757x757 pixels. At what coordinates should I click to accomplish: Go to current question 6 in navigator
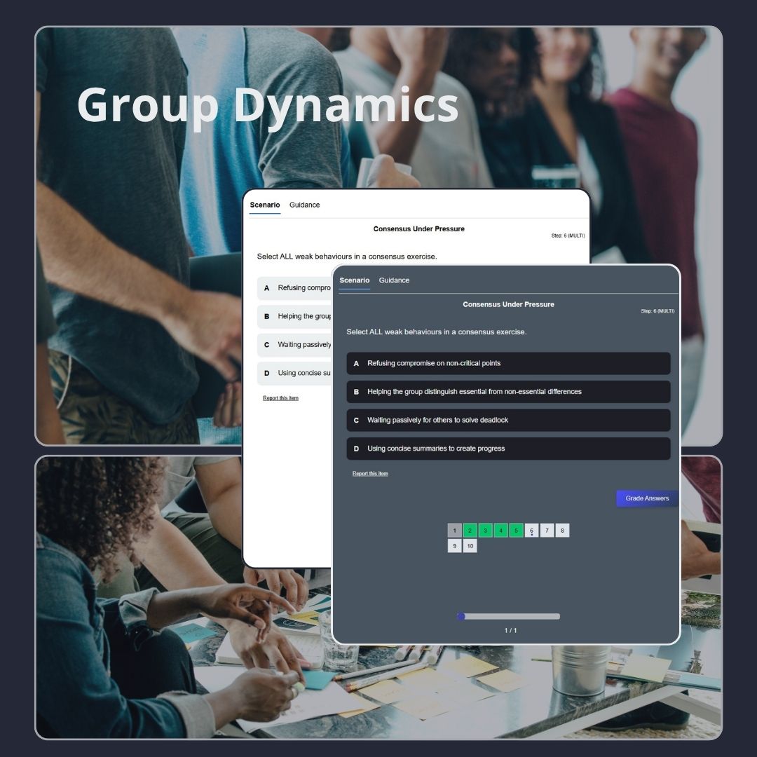tap(531, 531)
